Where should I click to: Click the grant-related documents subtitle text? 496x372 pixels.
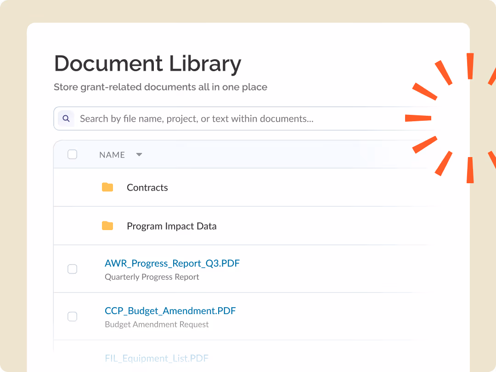click(x=160, y=87)
